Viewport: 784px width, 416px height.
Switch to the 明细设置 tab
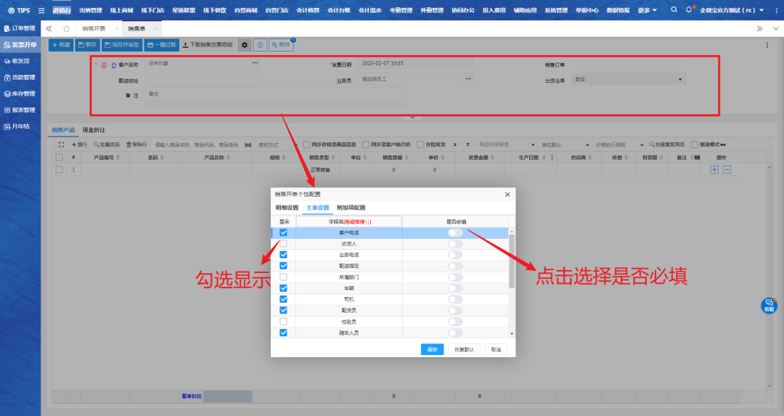(x=286, y=208)
